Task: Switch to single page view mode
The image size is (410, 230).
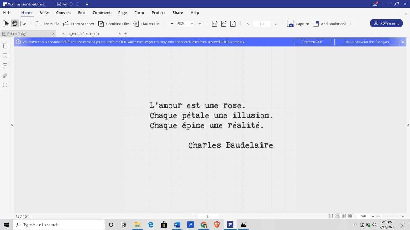Action: [331, 216]
